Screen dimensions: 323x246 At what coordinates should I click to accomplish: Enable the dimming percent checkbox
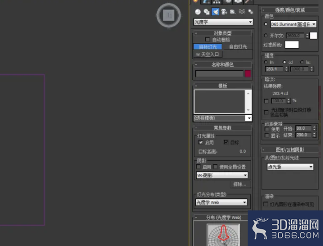click(x=266, y=101)
